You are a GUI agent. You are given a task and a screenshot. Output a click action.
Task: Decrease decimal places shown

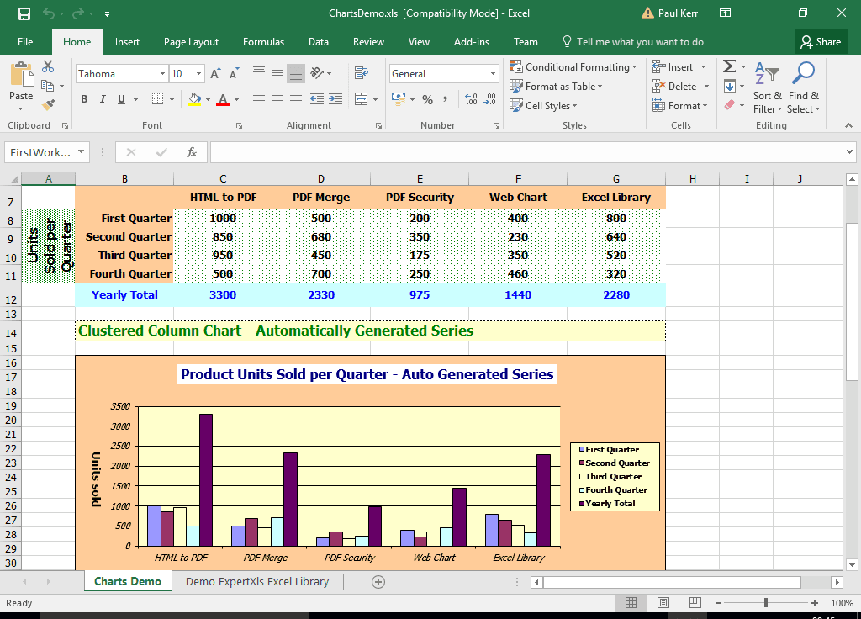[x=490, y=99]
